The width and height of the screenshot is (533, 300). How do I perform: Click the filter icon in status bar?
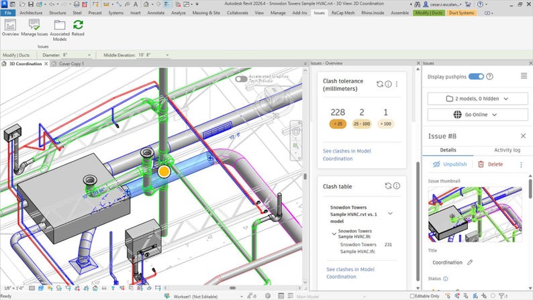pos(502,296)
